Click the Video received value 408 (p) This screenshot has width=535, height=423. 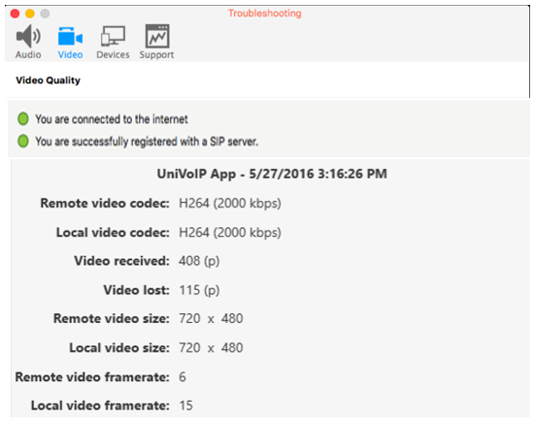pyautogui.click(x=199, y=261)
